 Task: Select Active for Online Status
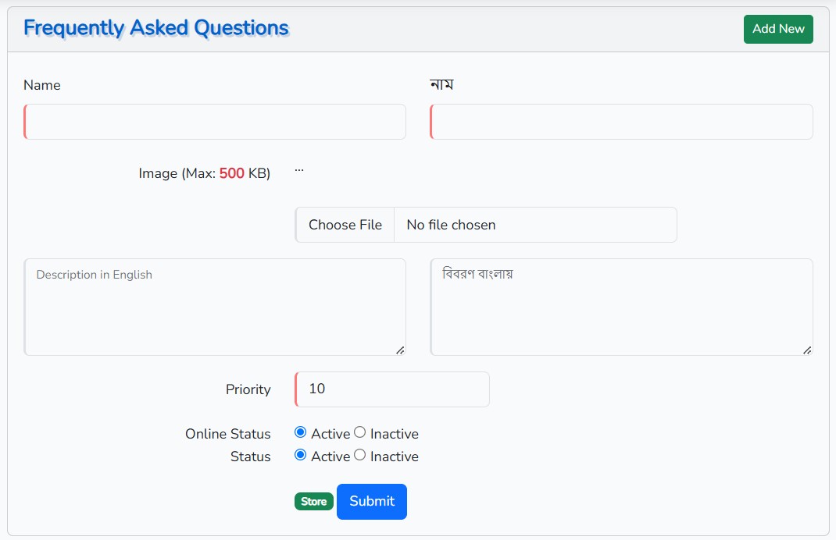[300, 432]
